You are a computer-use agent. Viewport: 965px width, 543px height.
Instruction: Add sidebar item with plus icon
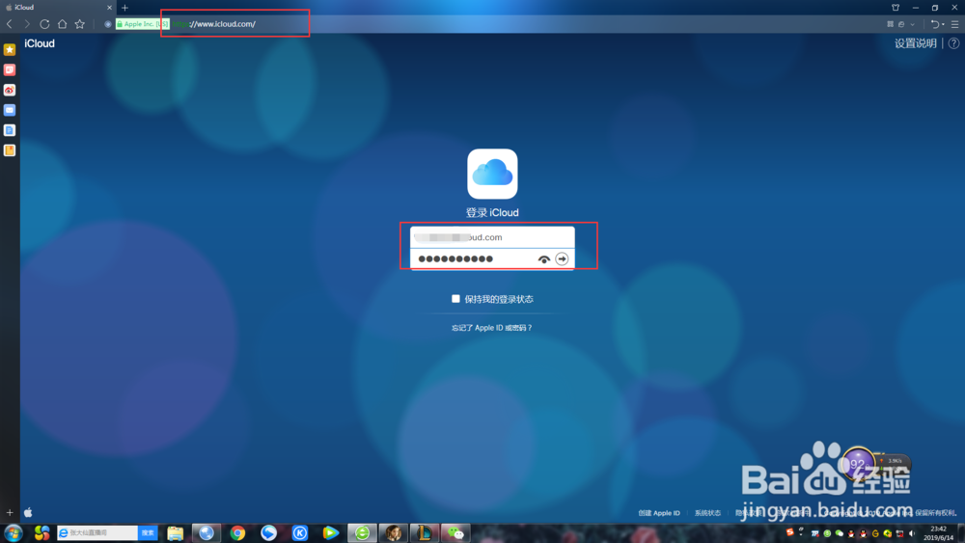pos(10,512)
